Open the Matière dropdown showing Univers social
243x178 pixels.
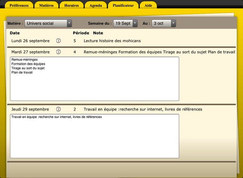coord(48,23)
